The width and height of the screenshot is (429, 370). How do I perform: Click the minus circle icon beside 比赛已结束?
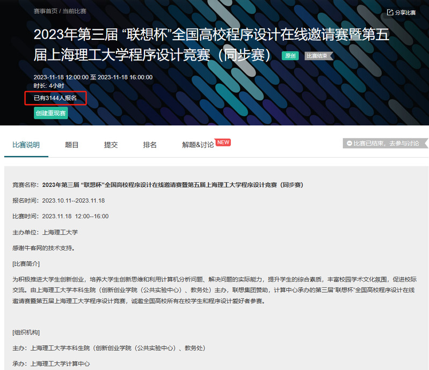tap(350, 143)
